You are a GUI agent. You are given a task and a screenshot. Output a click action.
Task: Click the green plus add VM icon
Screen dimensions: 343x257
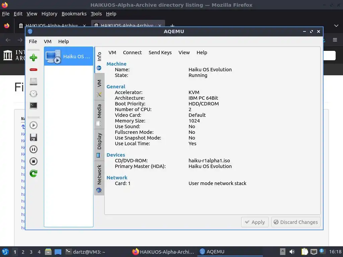pyautogui.click(x=33, y=58)
